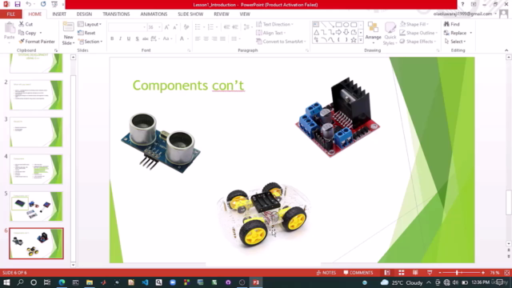Switch to the INSERT tab
This screenshot has width=512, height=288.
point(59,14)
